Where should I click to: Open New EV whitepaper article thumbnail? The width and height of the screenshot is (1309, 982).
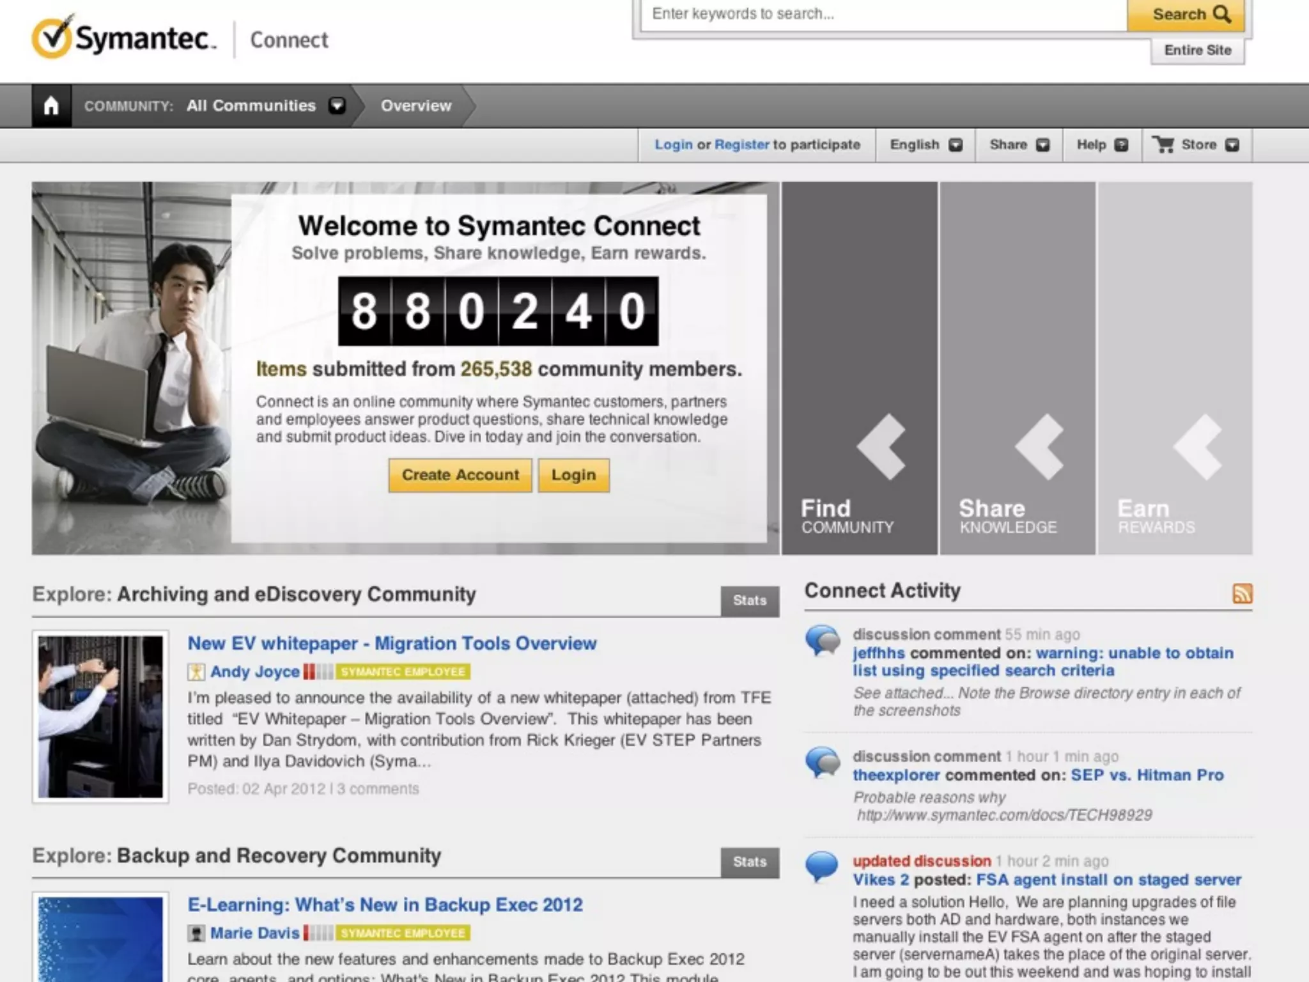pyautogui.click(x=100, y=716)
